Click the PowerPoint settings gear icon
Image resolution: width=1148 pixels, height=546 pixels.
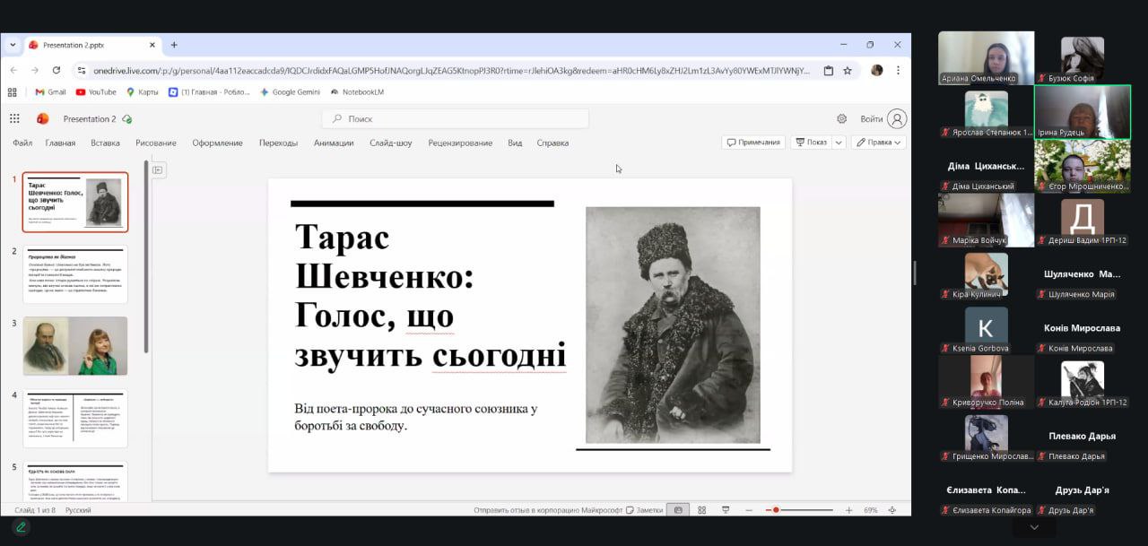[841, 118]
